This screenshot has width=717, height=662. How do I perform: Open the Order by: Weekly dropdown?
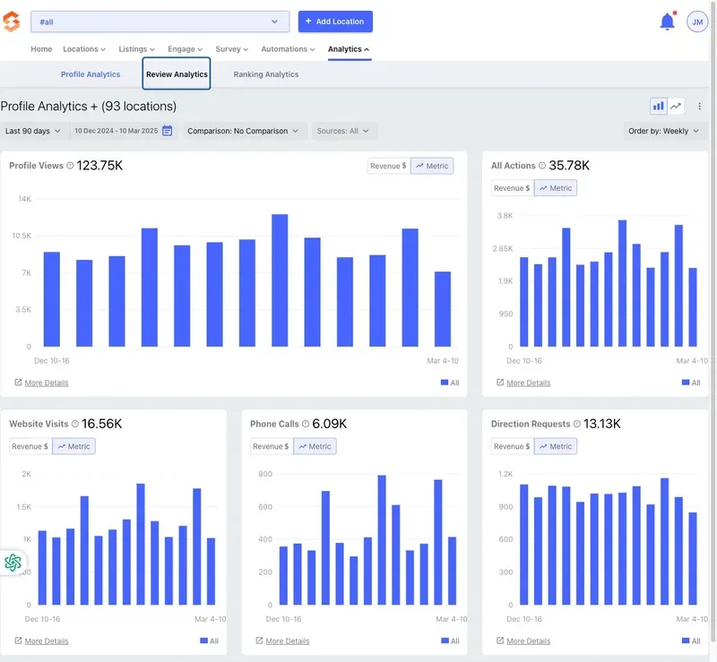pos(663,131)
